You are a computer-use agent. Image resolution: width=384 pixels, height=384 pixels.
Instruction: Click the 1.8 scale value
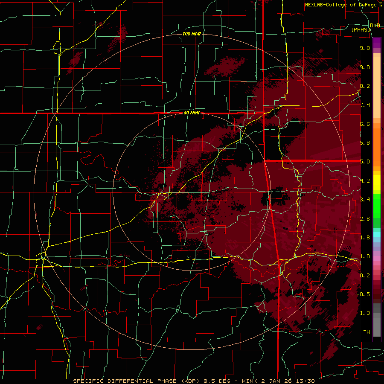pos(365,238)
